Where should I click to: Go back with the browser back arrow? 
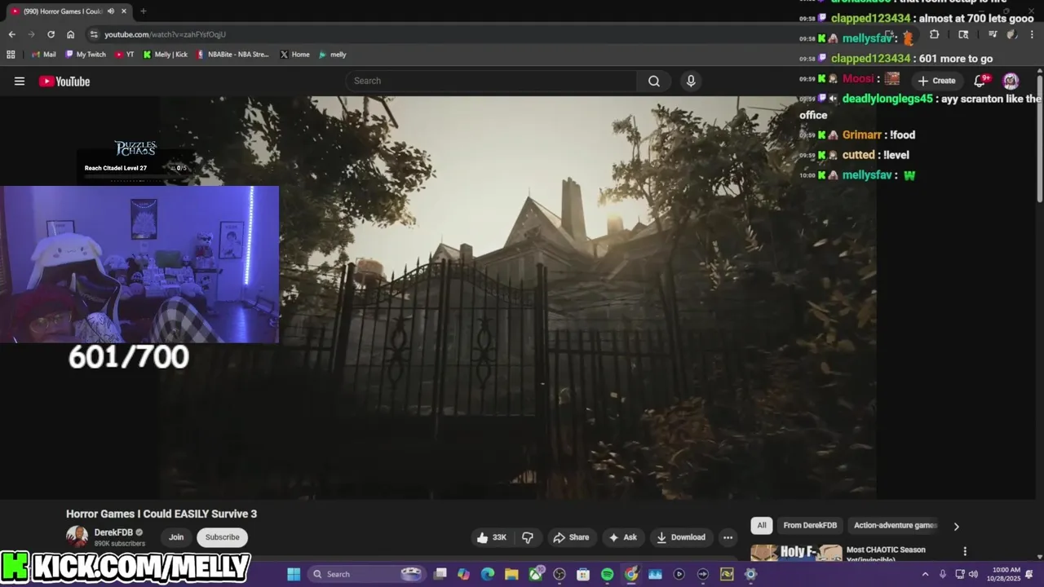point(11,34)
